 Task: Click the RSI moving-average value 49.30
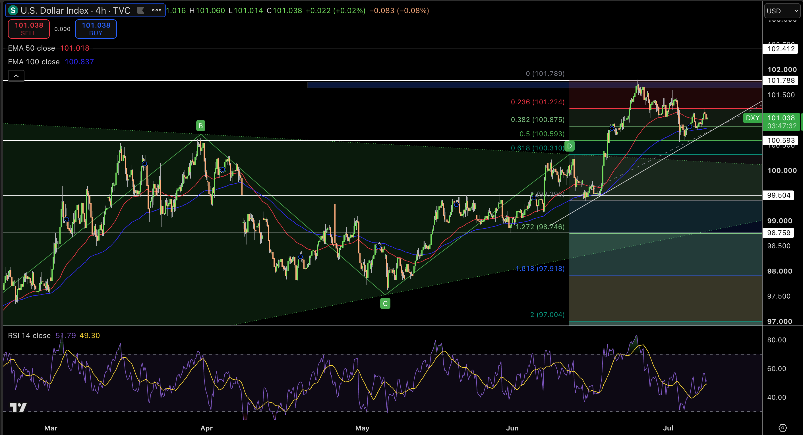90,335
